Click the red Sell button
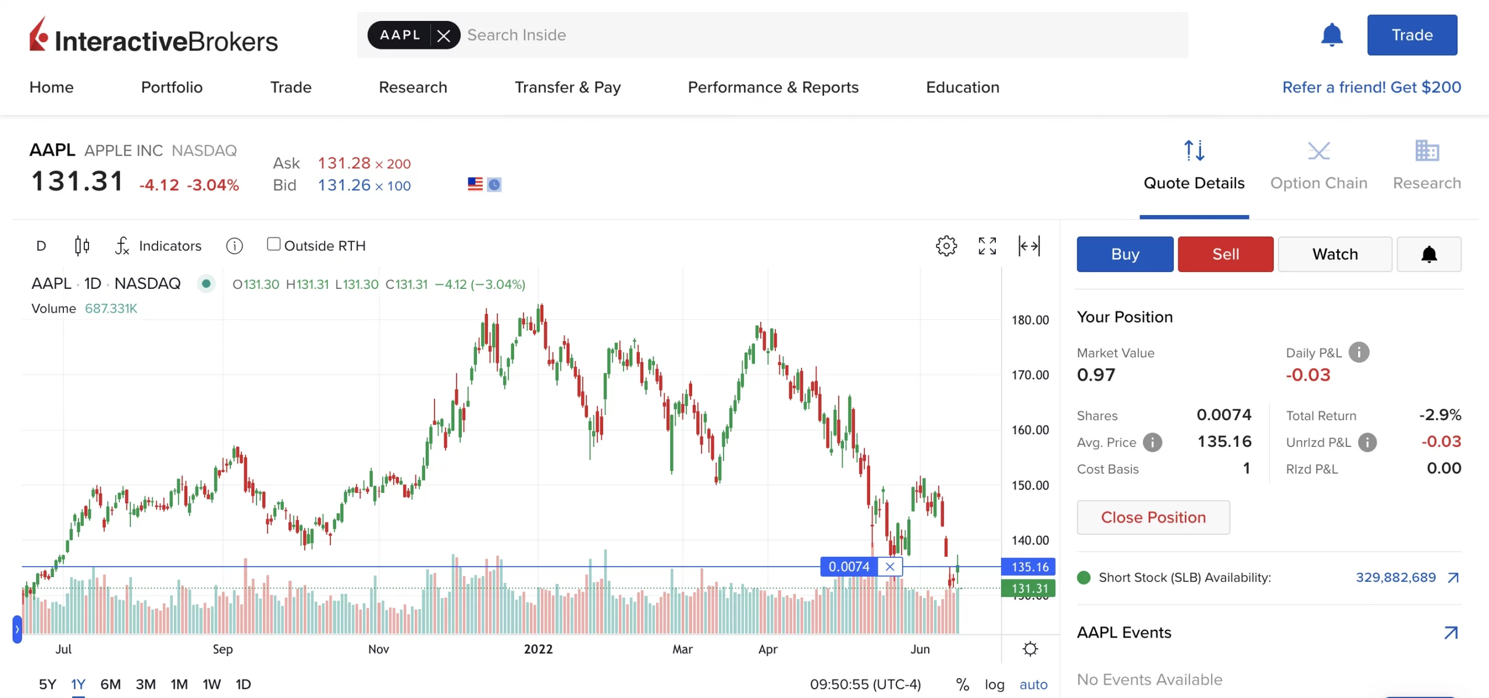Viewport: 1489px width, 698px height. pyautogui.click(x=1226, y=254)
